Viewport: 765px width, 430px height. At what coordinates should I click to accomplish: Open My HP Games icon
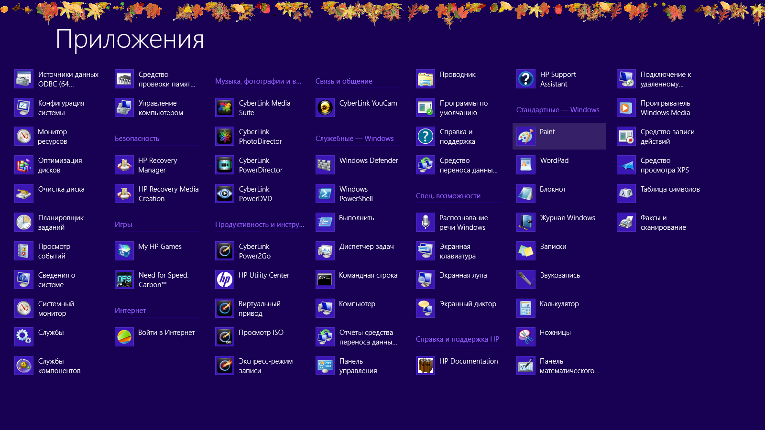(x=124, y=251)
